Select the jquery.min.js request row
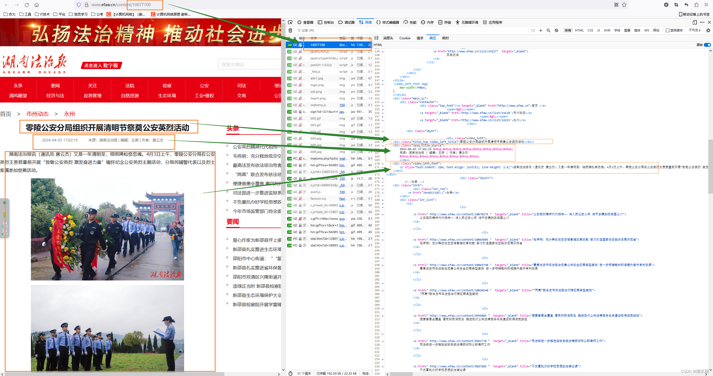713x376 pixels. click(x=319, y=52)
